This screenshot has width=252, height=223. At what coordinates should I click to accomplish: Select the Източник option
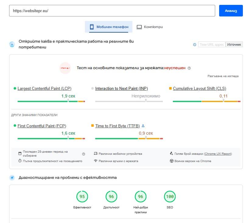tap(234, 44)
